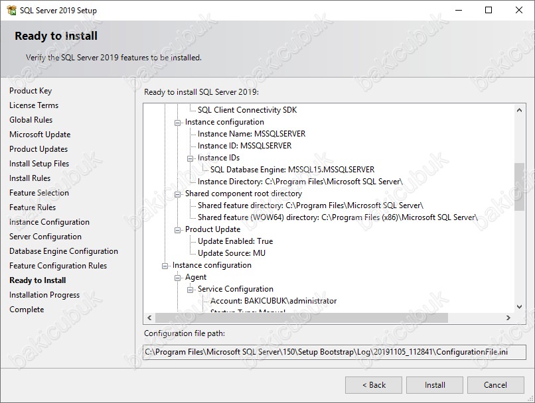
Task: Go back with the < Back button
Action: point(374,385)
